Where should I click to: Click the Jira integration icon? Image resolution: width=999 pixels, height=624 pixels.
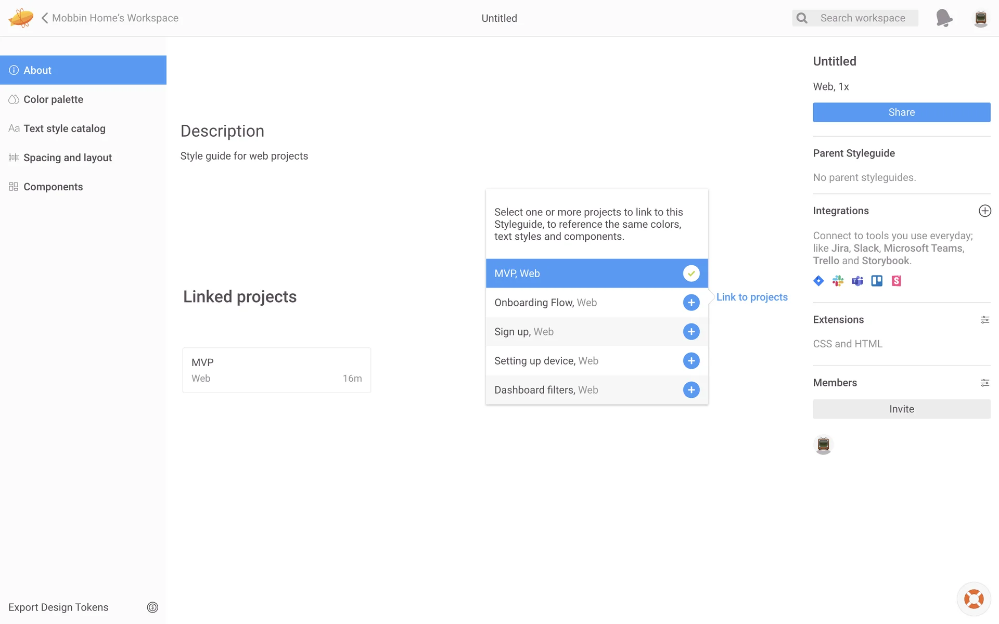tap(818, 281)
